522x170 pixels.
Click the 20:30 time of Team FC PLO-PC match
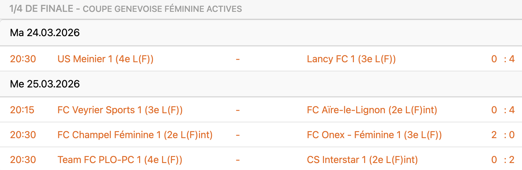(23, 160)
